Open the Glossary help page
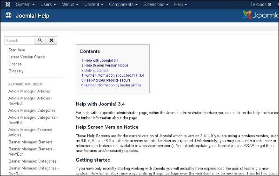 coord(16,71)
